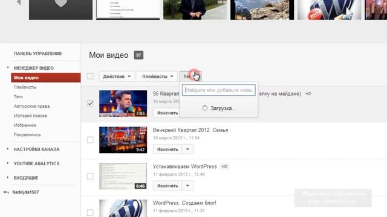Open the Вечерний Квартал 9:42 thumbnail
387x217 pixels.
coord(123,140)
